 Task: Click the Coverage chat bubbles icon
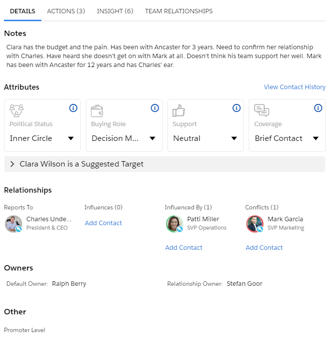[x=262, y=110]
